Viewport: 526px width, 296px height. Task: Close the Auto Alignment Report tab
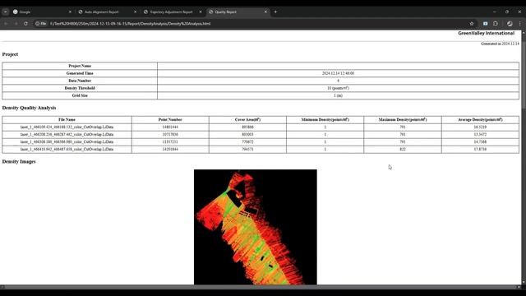point(135,12)
